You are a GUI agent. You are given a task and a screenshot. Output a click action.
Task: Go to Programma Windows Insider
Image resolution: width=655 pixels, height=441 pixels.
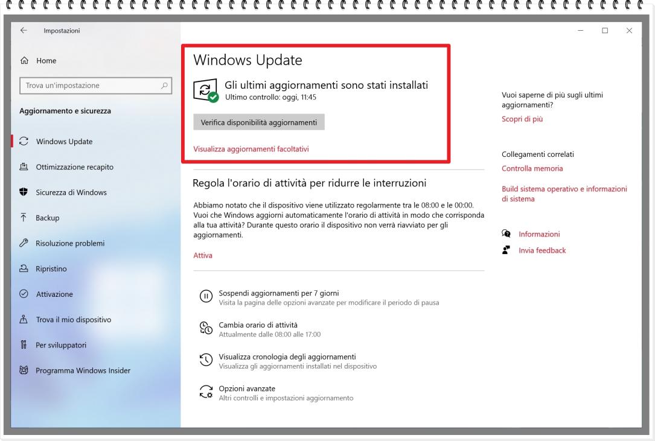(x=83, y=370)
